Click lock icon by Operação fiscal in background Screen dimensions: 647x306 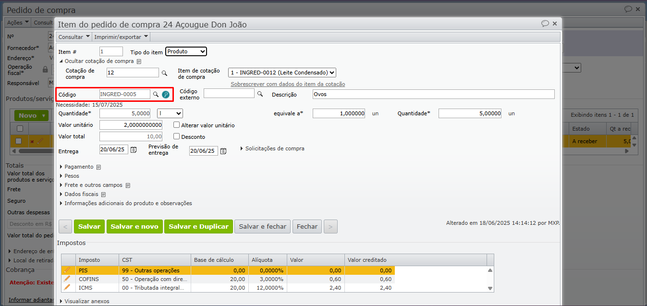pos(45,69)
